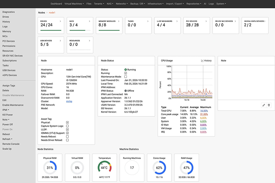Toggle the Needs Reboot checkbox
275x183 pixels.
67,136
